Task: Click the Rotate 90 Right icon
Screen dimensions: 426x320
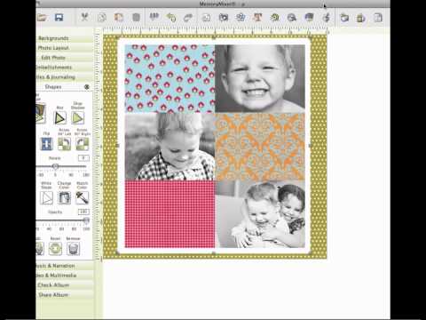Action: coord(83,144)
